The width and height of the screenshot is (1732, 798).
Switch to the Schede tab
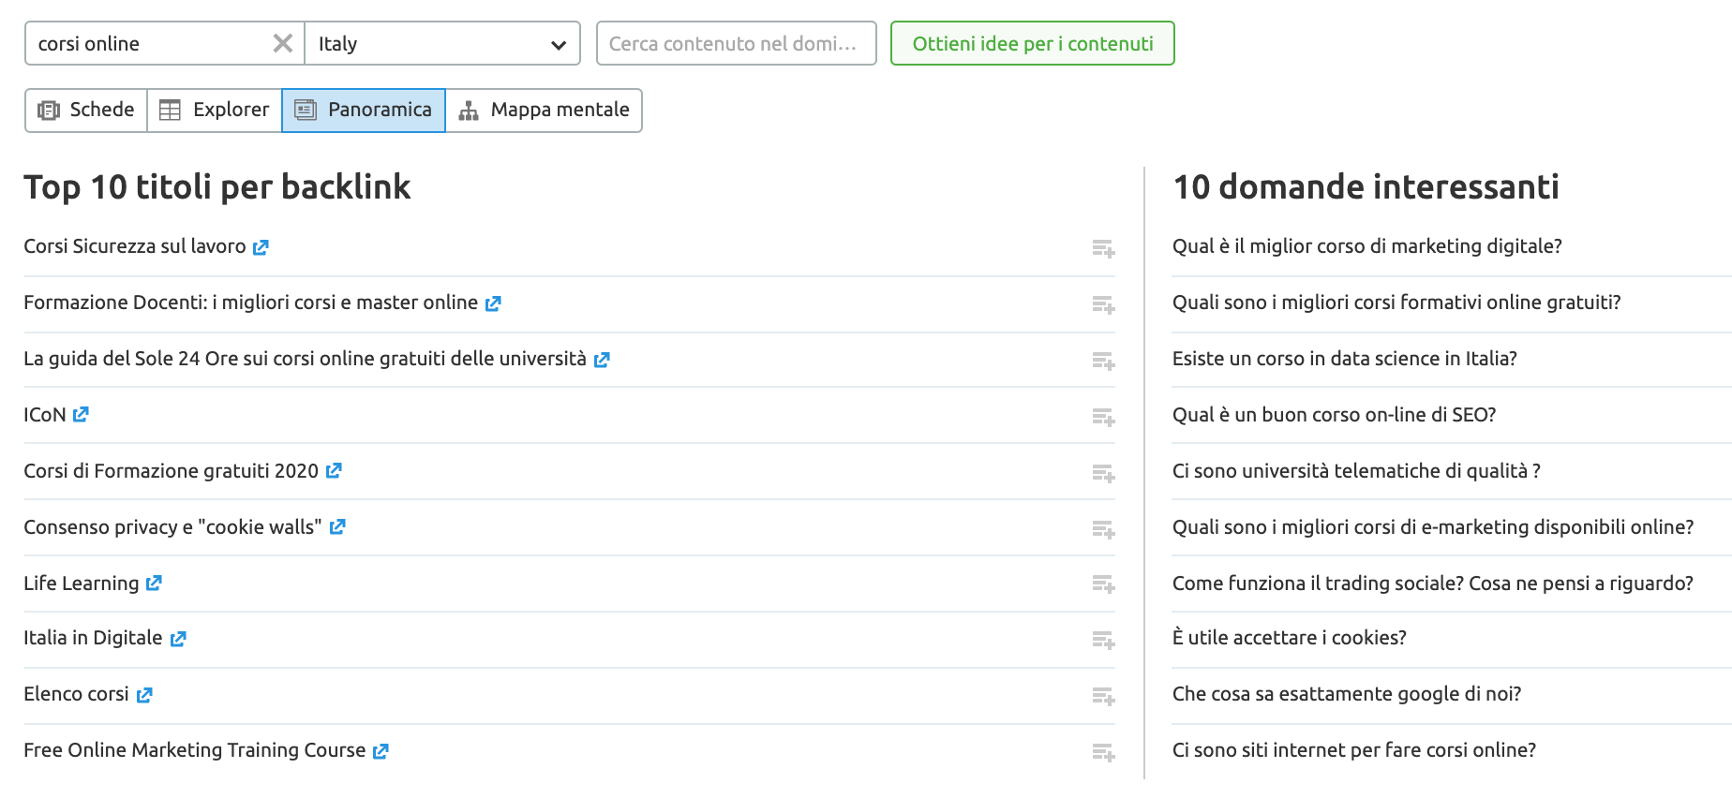coord(86,110)
